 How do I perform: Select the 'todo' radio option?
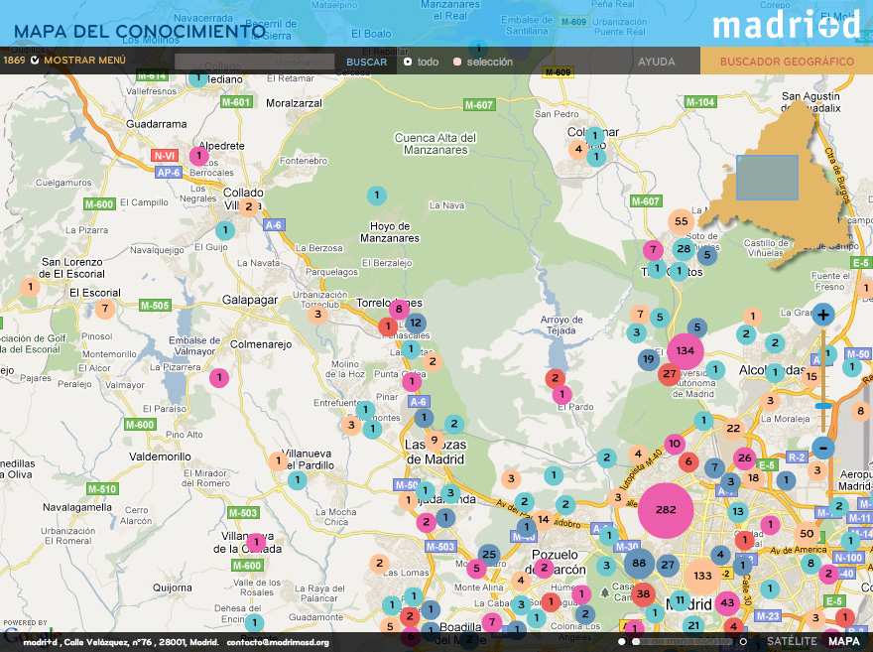pos(408,62)
